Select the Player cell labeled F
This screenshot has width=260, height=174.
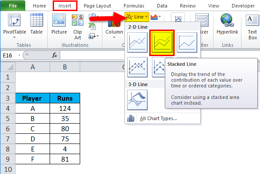pyautogui.click(x=32, y=159)
